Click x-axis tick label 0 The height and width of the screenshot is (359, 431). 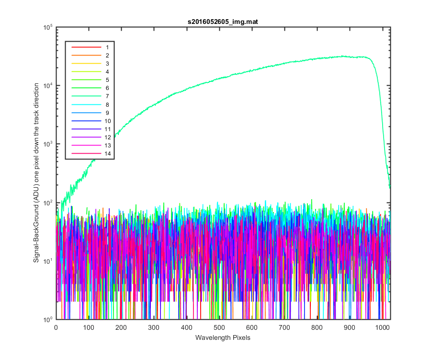pos(56,327)
